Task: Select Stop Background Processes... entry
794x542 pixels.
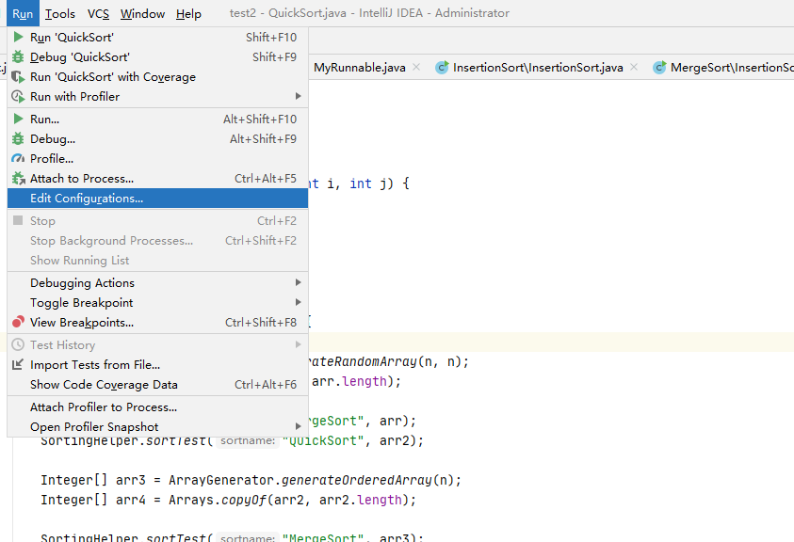Action: point(157,240)
